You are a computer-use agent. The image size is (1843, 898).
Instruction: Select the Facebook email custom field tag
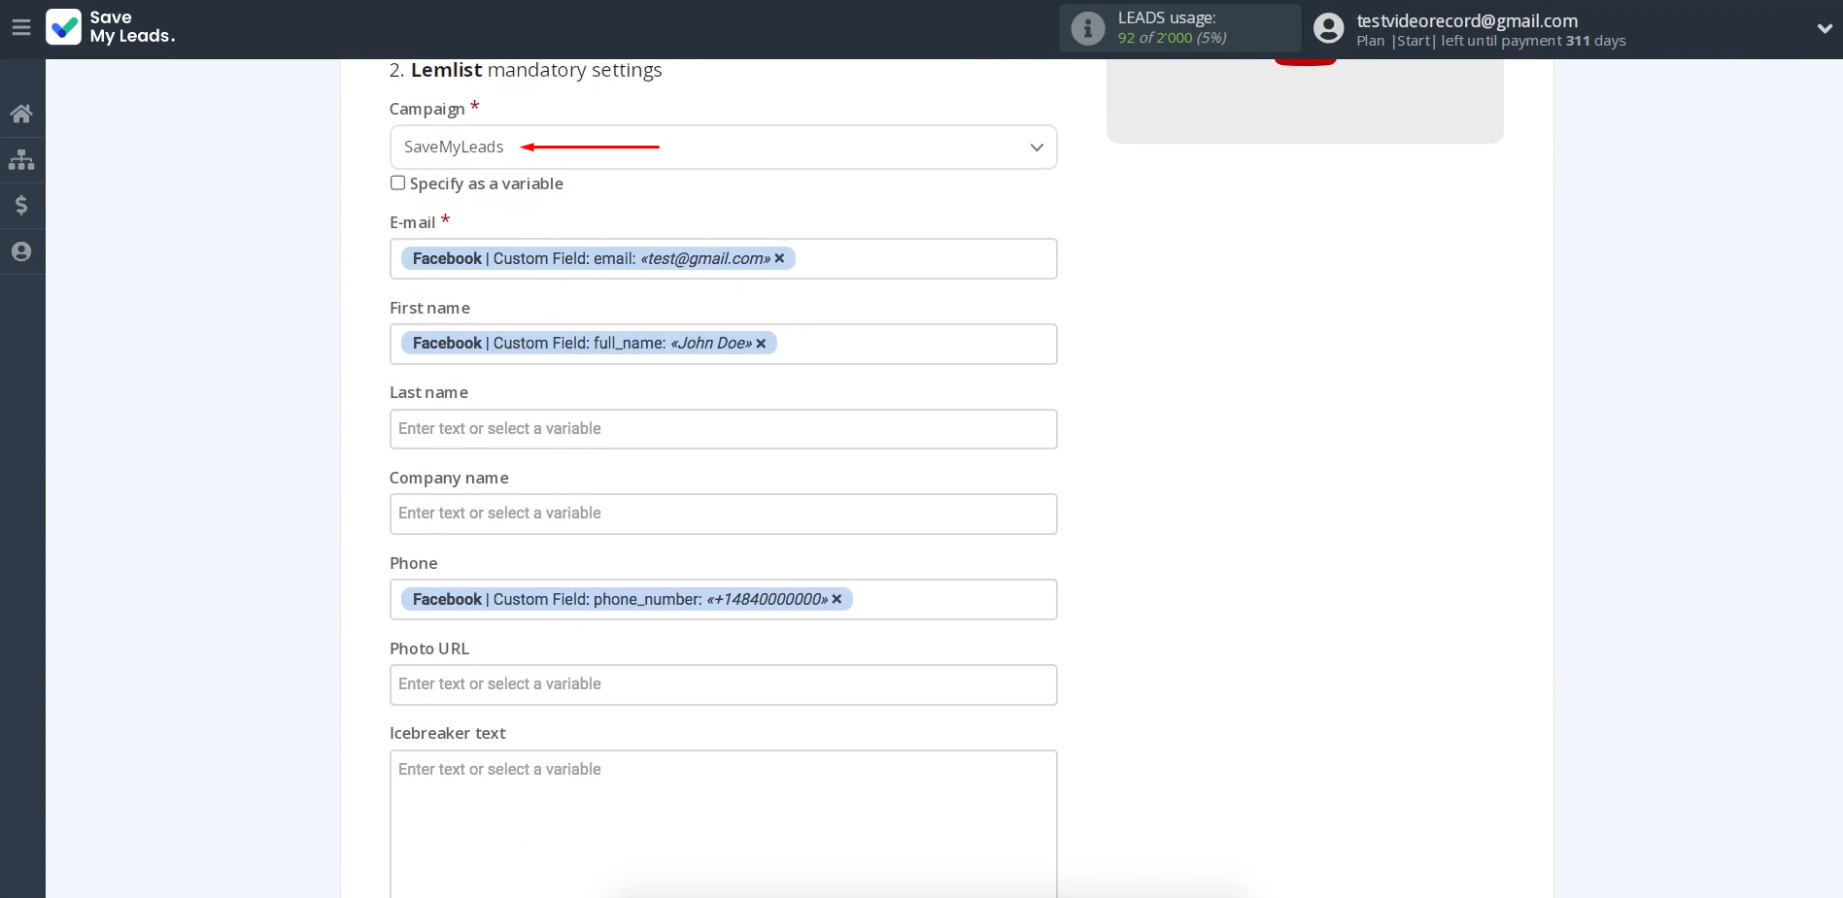click(x=597, y=258)
